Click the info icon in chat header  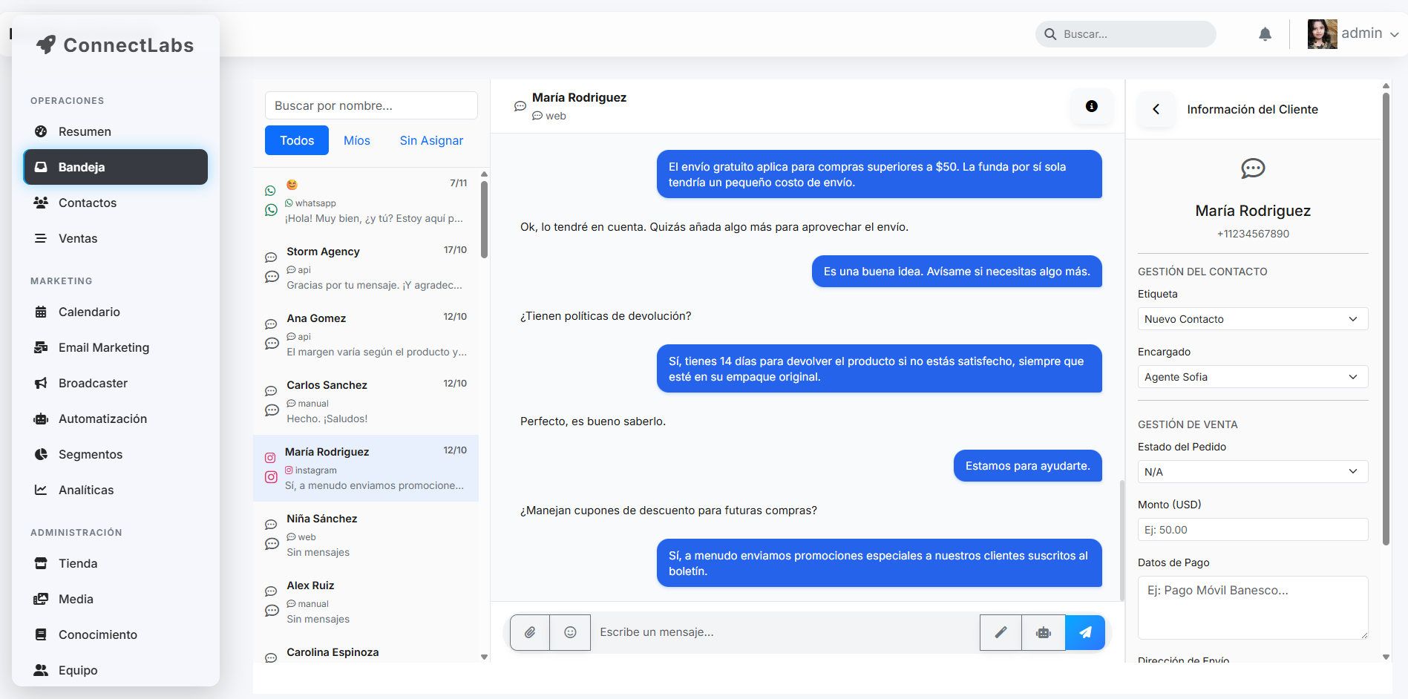point(1091,106)
